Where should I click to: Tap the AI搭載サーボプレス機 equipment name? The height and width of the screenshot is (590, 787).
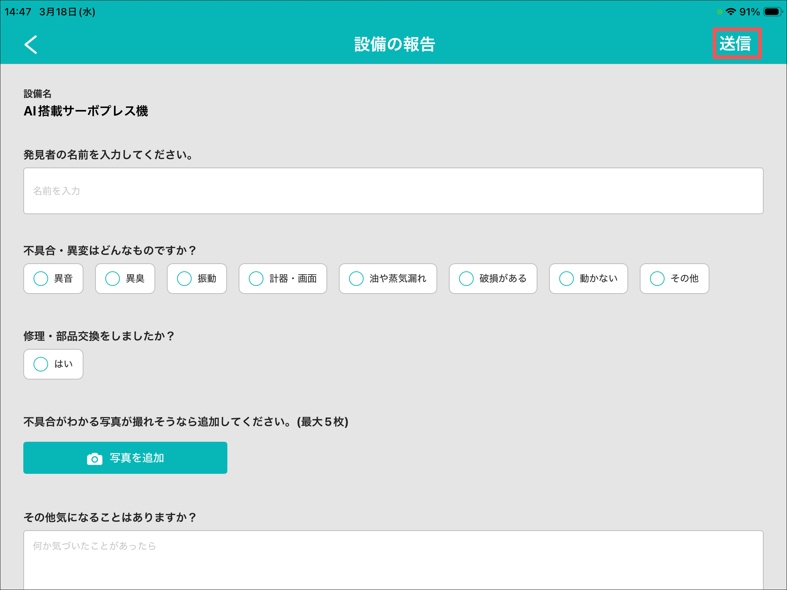86,111
